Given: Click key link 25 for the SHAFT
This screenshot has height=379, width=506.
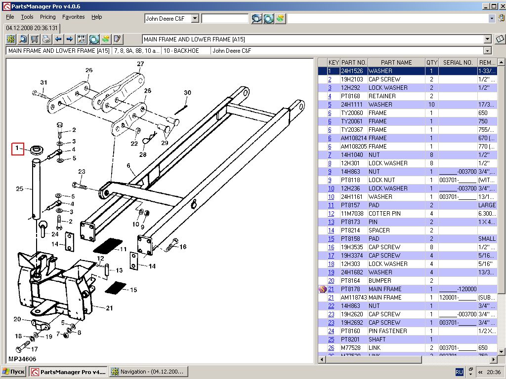Looking at the screenshot, I should (x=331, y=340).
